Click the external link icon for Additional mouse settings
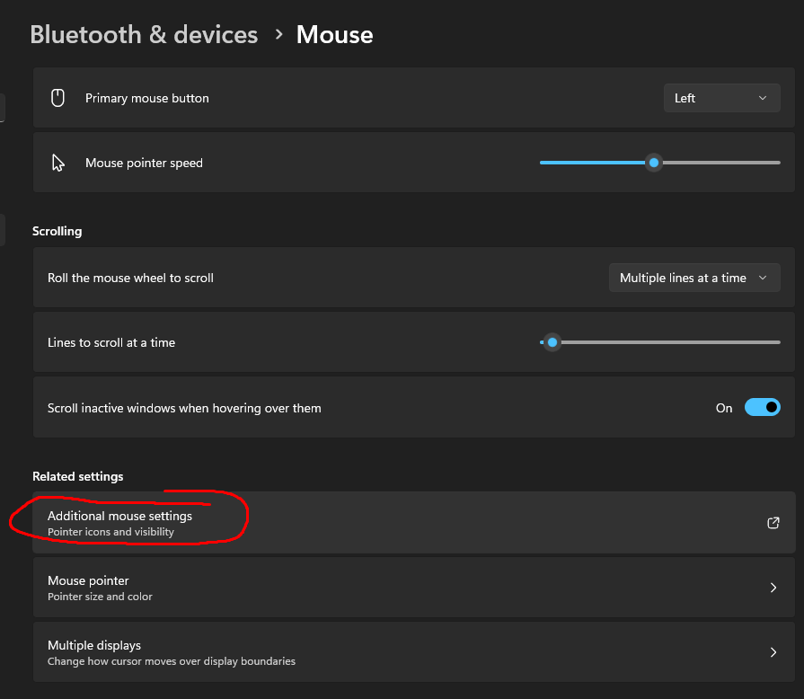The image size is (804, 699). point(773,523)
